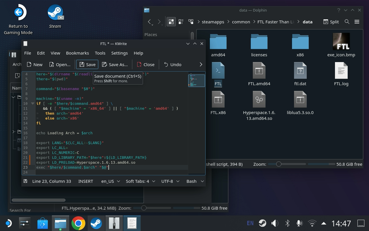Open the Return to Gaming Mode desktop shortcut
Screen dimensions: 369x231
tap(18, 20)
